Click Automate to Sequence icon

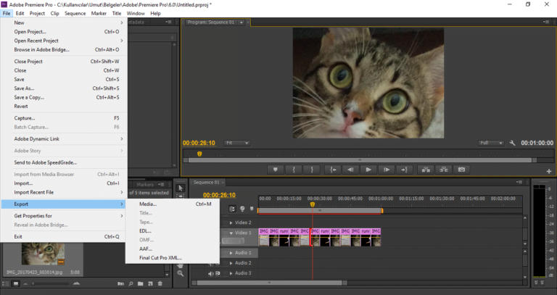click(121, 283)
